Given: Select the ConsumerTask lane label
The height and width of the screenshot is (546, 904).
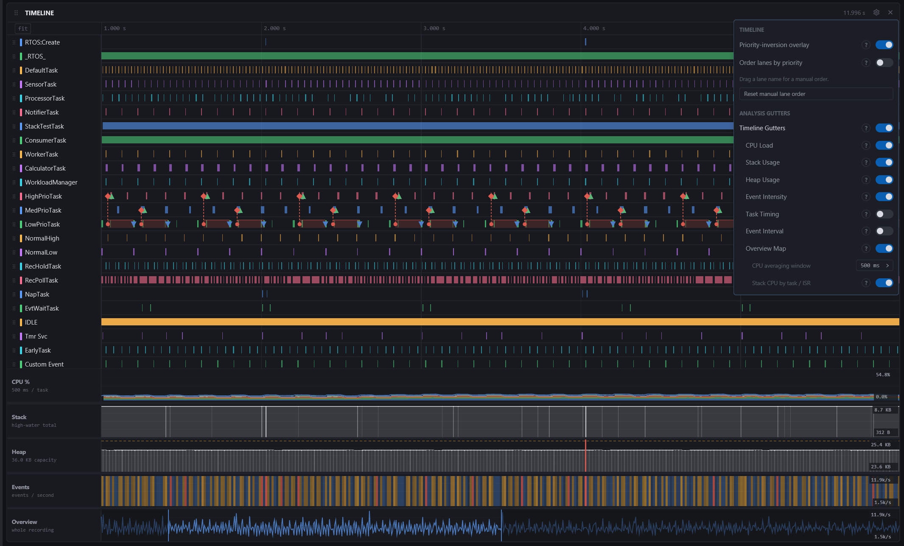Looking at the screenshot, I should pos(45,140).
